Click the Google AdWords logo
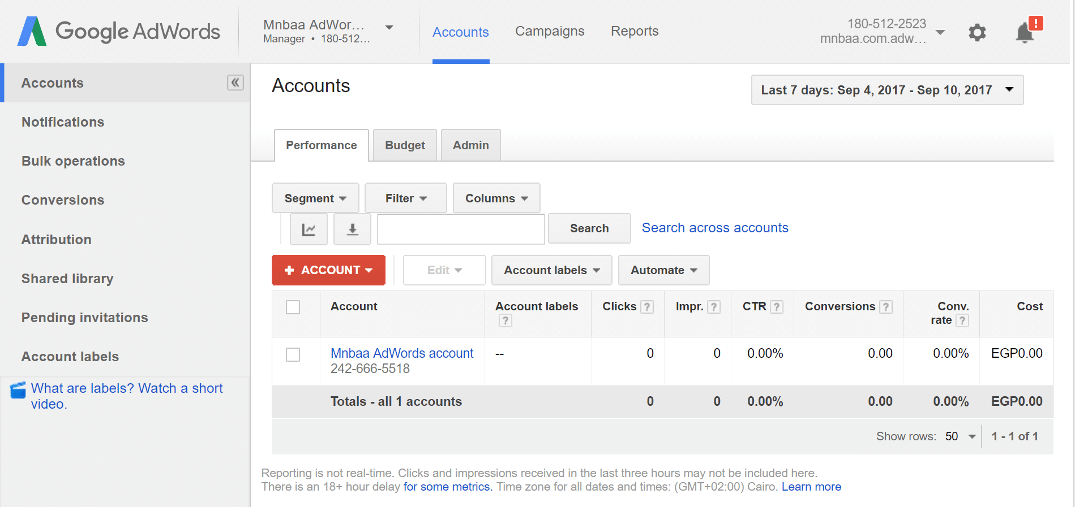Image resolution: width=1075 pixels, height=507 pixels. tap(119, 31)
